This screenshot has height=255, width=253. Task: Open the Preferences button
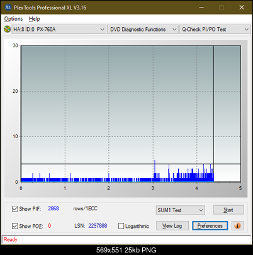pyautogui.click(x=210, y=226)
